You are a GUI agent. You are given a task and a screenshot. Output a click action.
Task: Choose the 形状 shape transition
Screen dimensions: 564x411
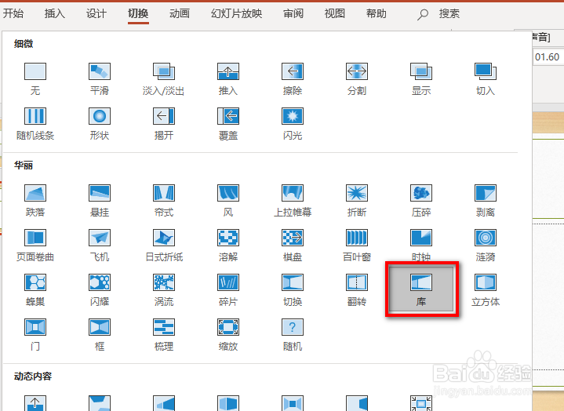tap(100, 124)
